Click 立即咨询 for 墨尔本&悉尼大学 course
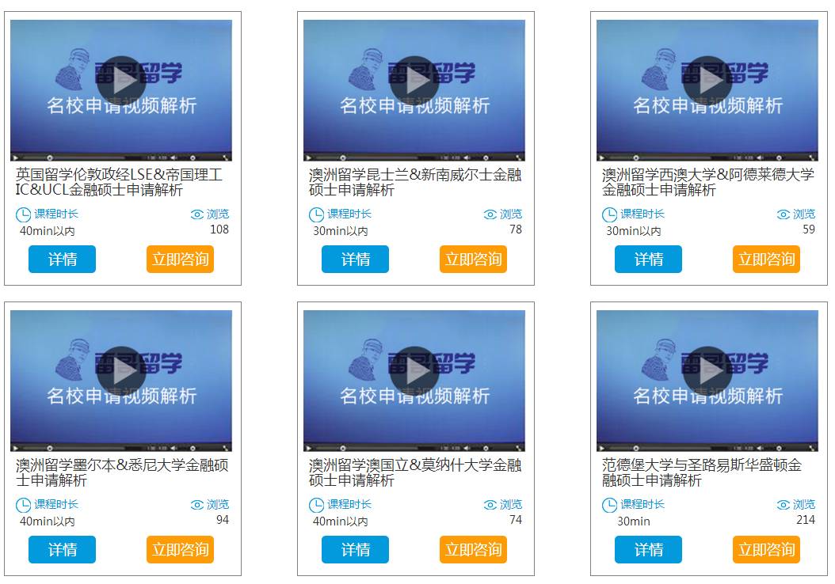The width and height of the screenshot is (835, 584). [180, 549]
